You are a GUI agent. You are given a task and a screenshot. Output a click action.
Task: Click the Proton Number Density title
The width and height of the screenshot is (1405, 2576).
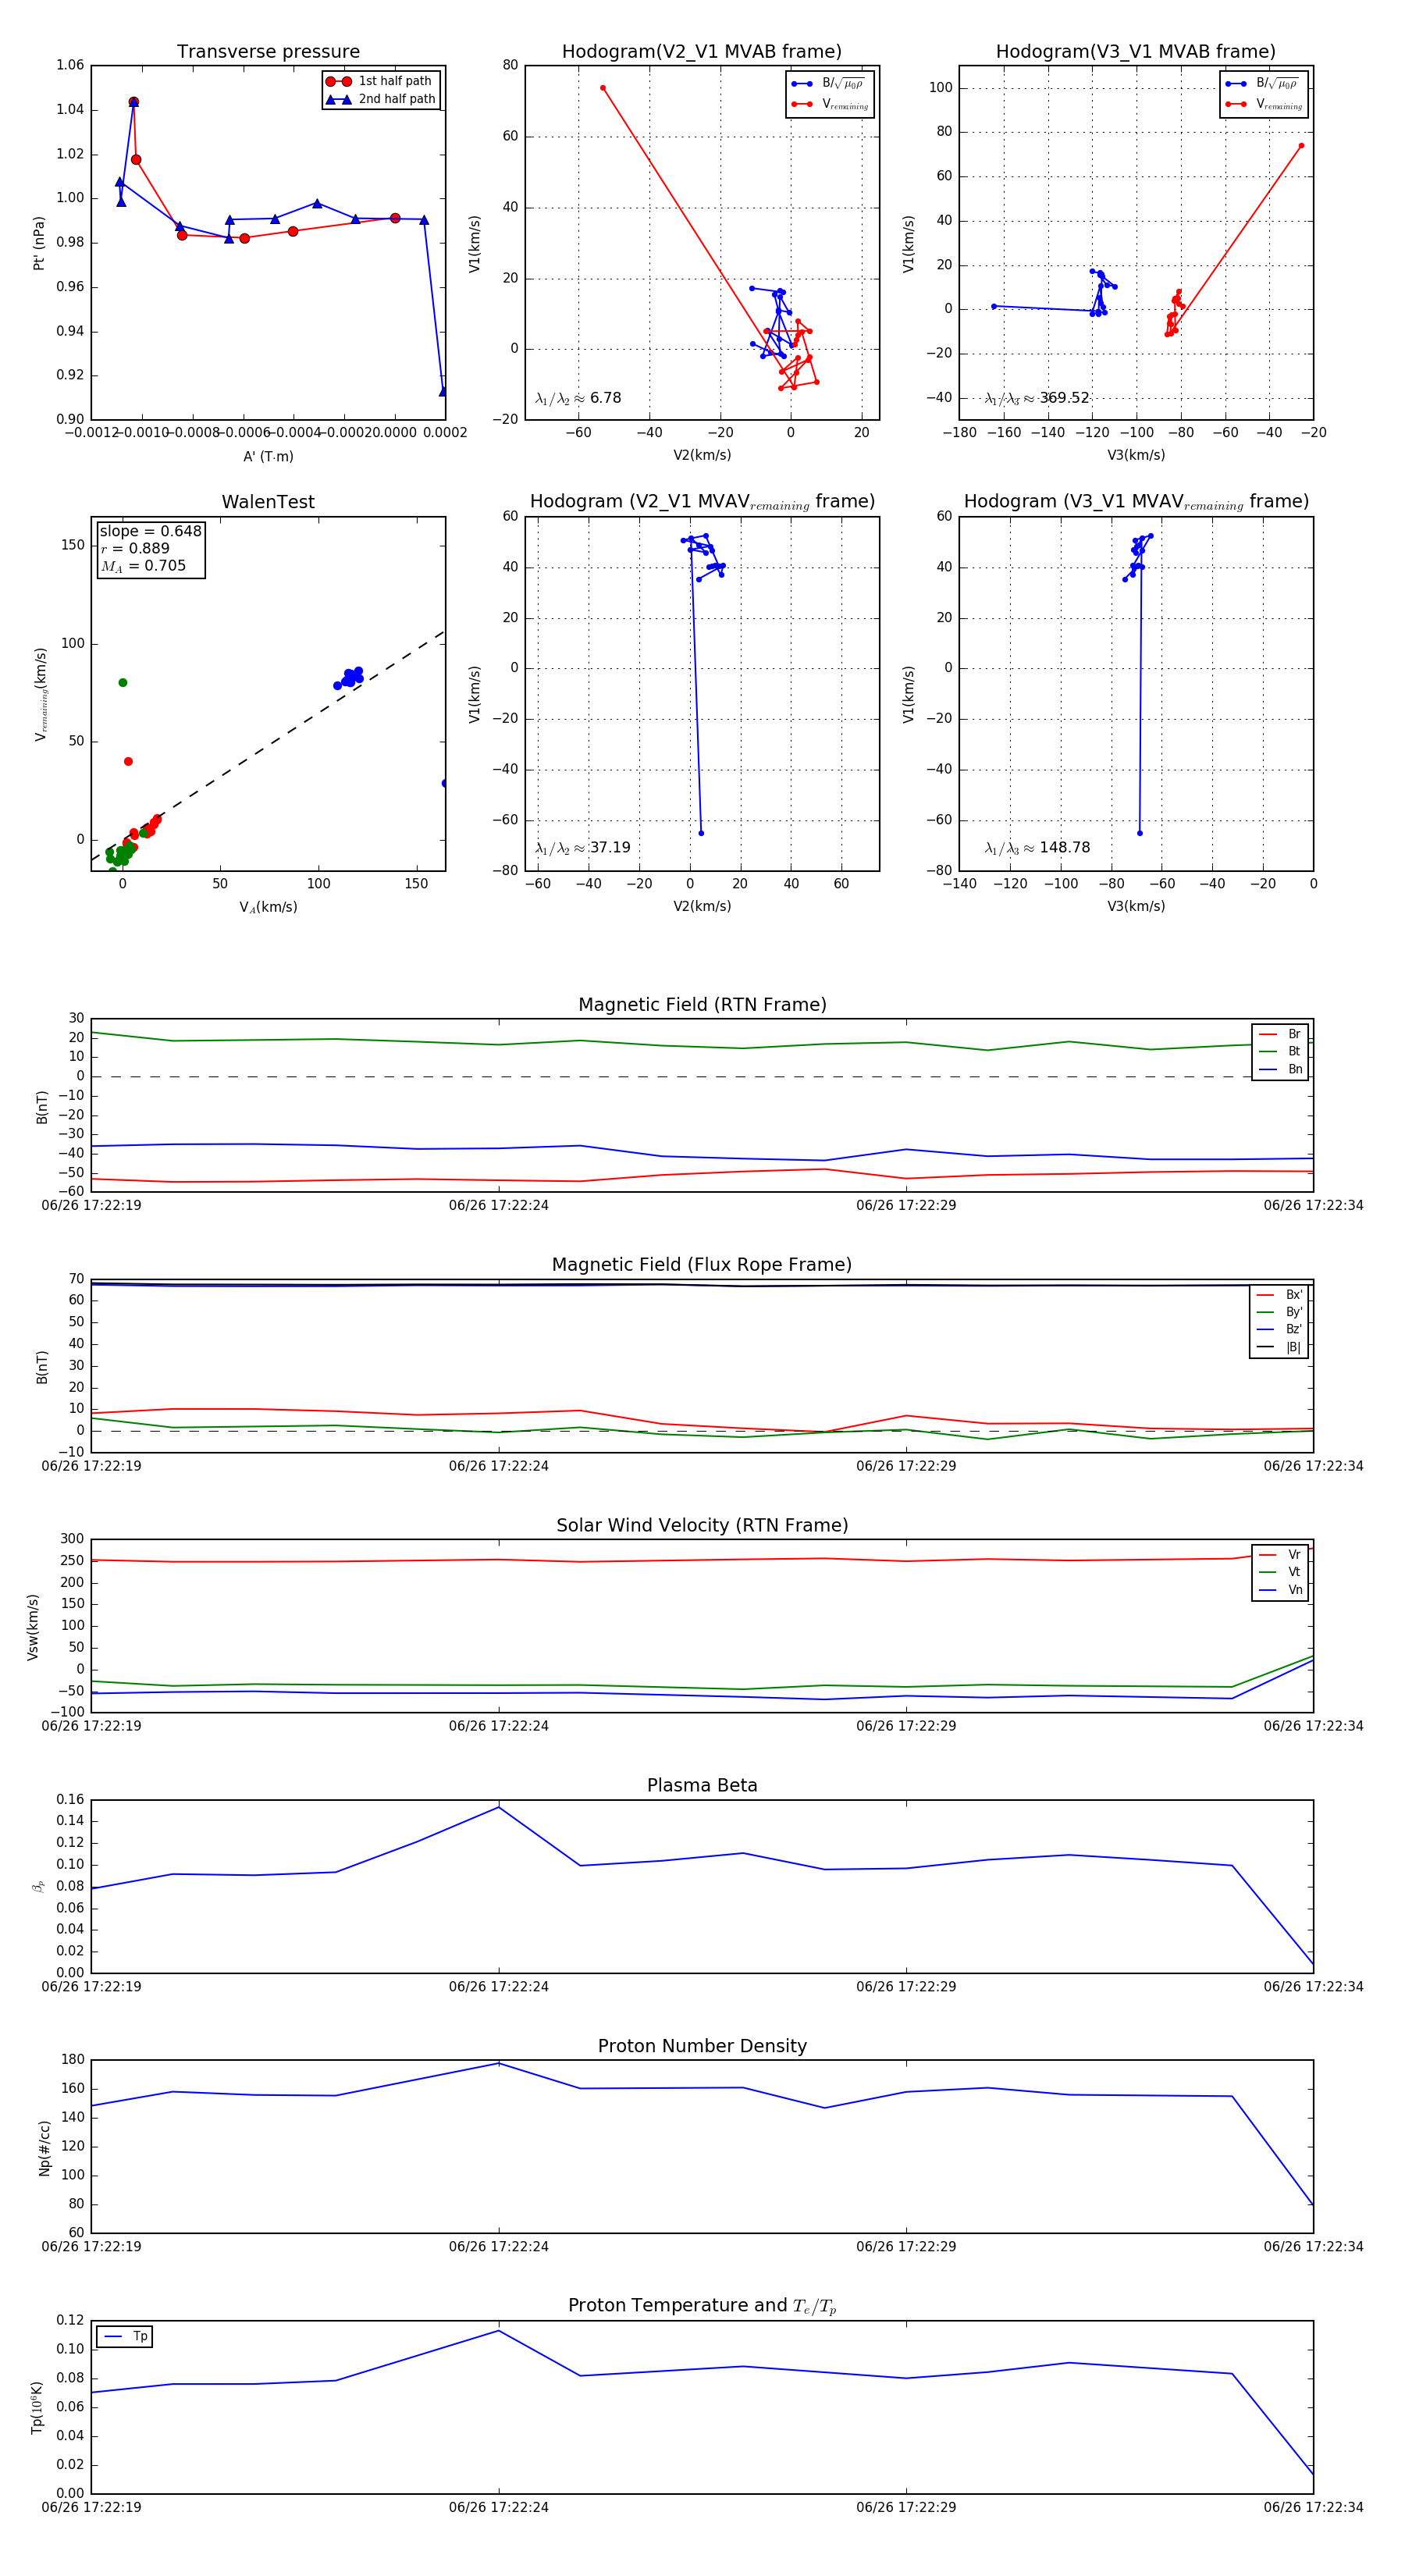[x=702, y=2046]
